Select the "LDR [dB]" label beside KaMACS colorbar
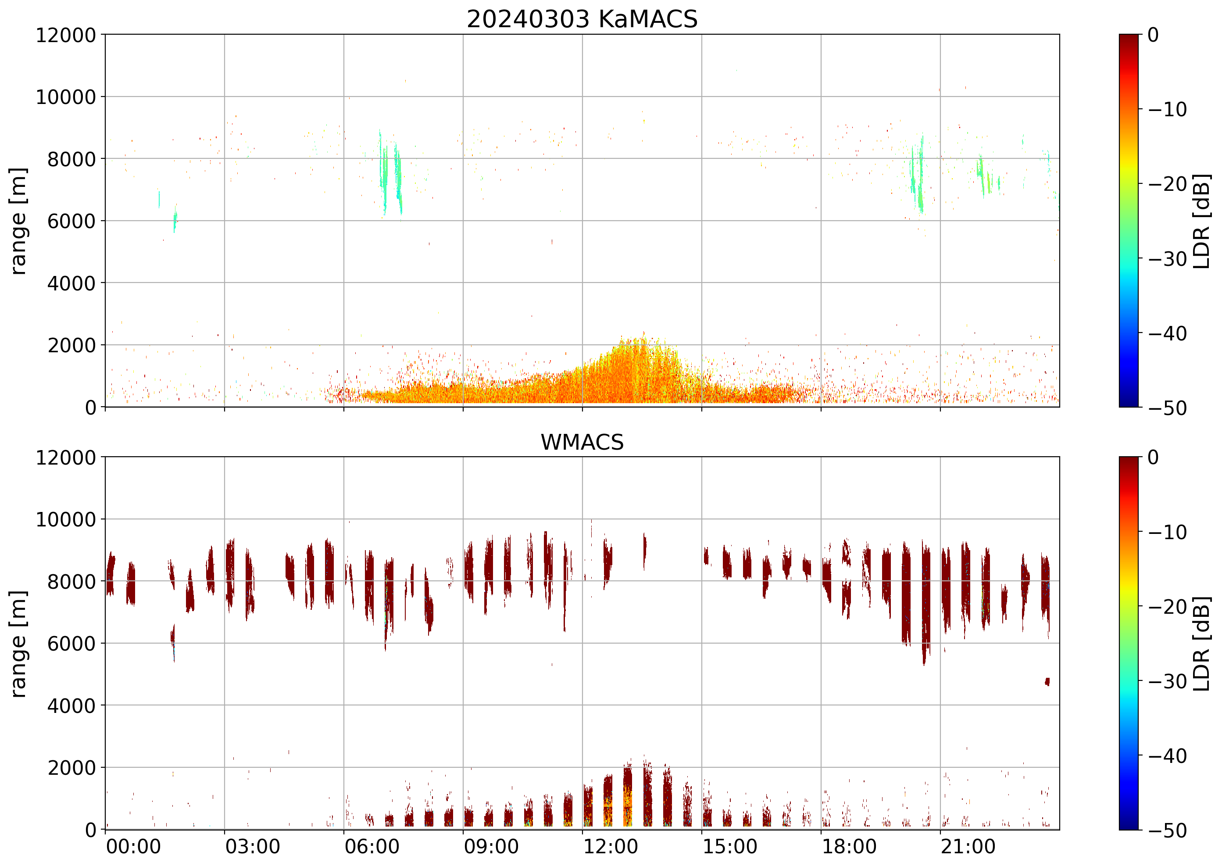 pos(1202,221)
